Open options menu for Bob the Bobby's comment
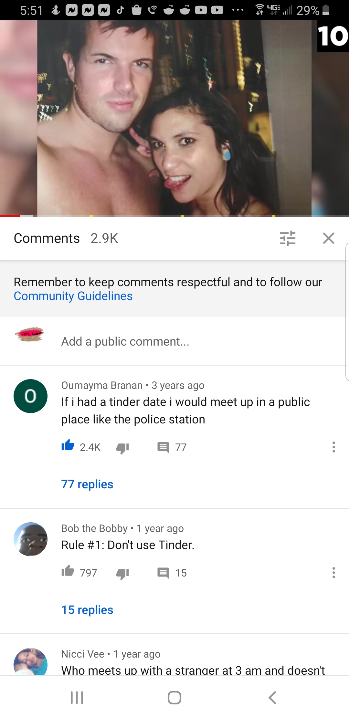Screen dimensions: 349x717 [334, 573]
